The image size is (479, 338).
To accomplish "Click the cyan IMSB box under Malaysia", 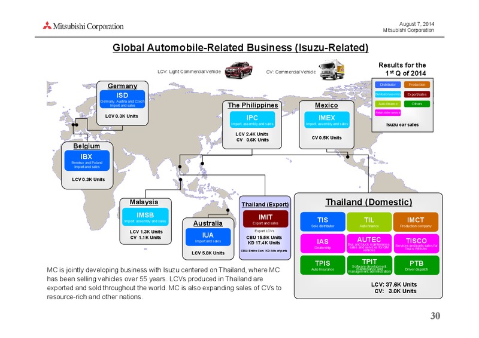I will [x=145, y=217].
